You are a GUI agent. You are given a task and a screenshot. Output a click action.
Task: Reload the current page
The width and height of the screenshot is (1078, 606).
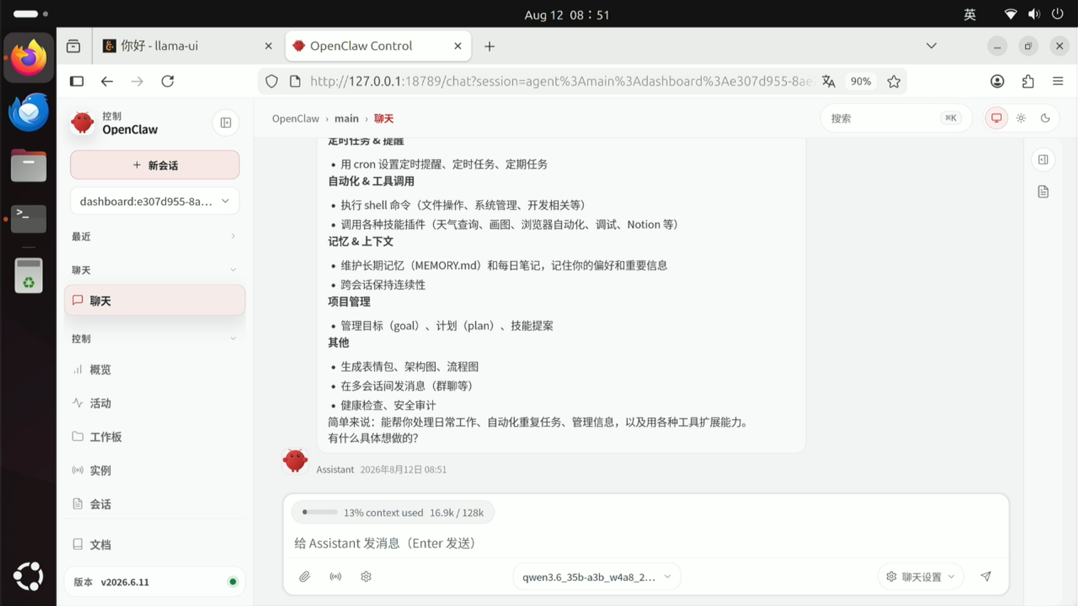point(167,81)
